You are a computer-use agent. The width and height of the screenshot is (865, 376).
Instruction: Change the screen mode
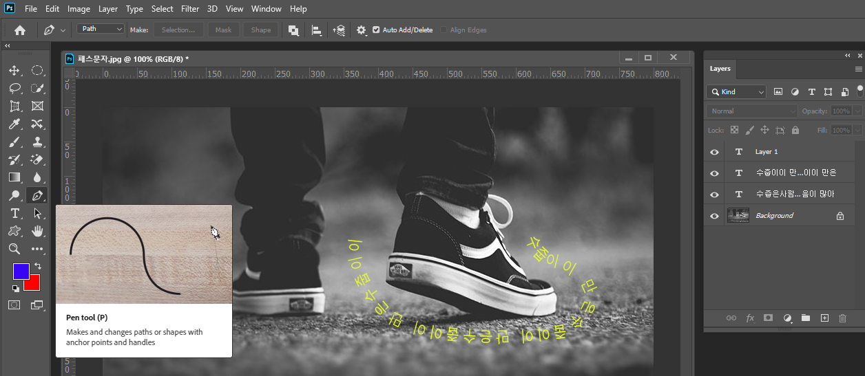click(37, 305)
